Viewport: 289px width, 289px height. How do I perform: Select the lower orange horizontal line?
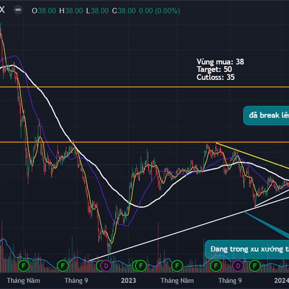pos(144,142)
